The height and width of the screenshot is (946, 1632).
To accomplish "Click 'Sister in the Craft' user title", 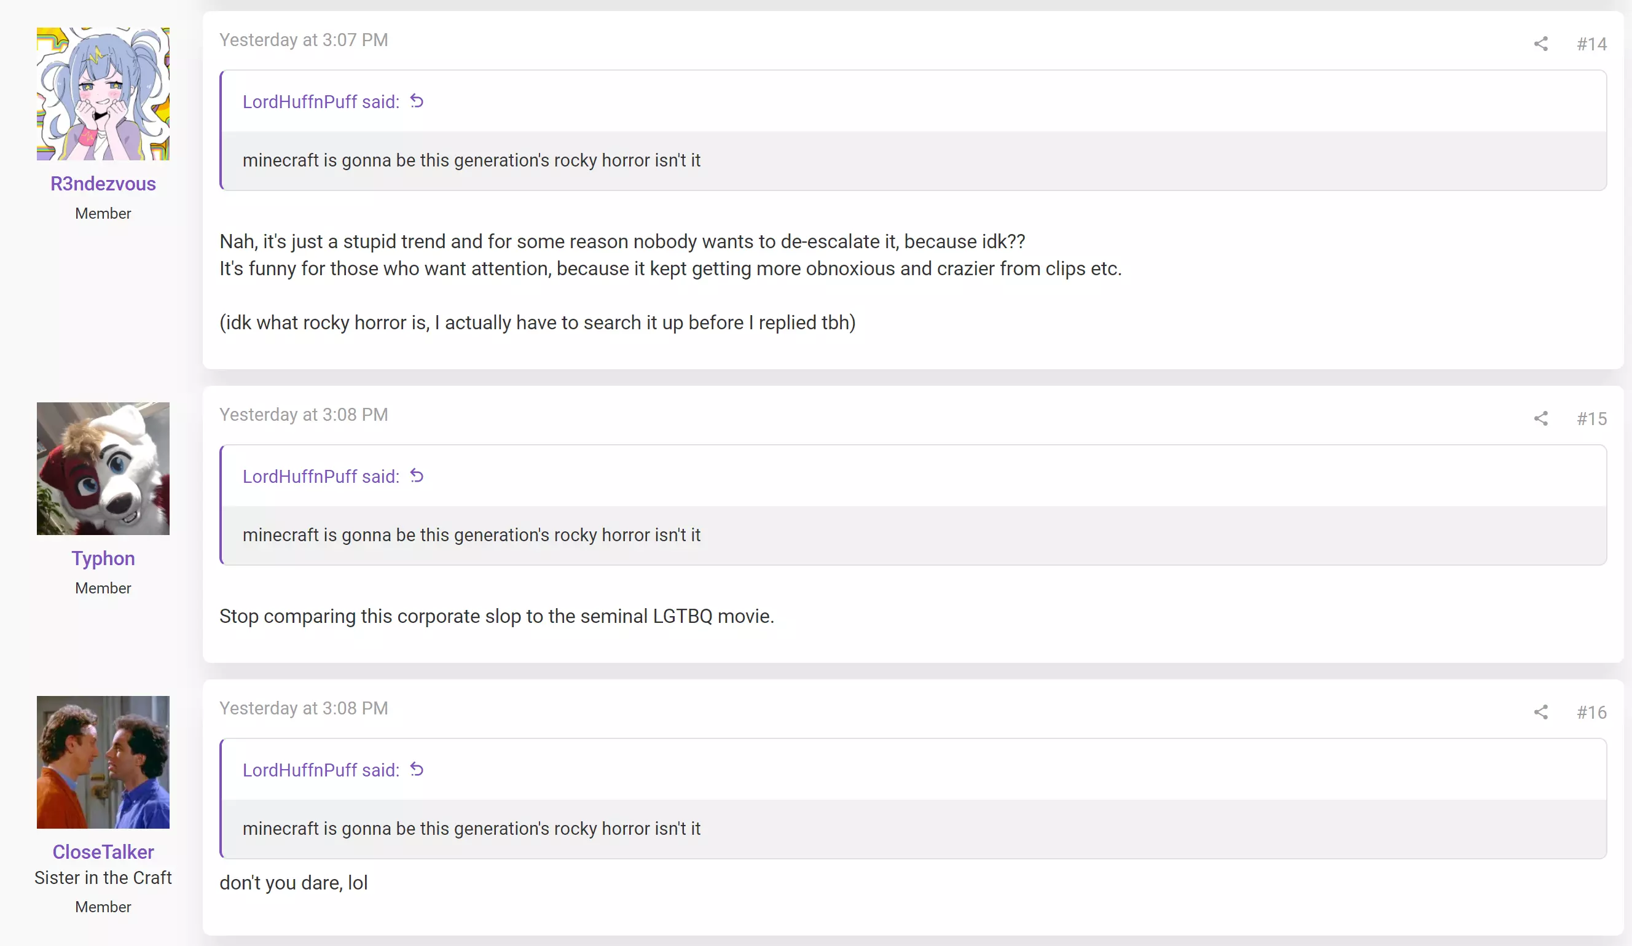I will [103, 878].
